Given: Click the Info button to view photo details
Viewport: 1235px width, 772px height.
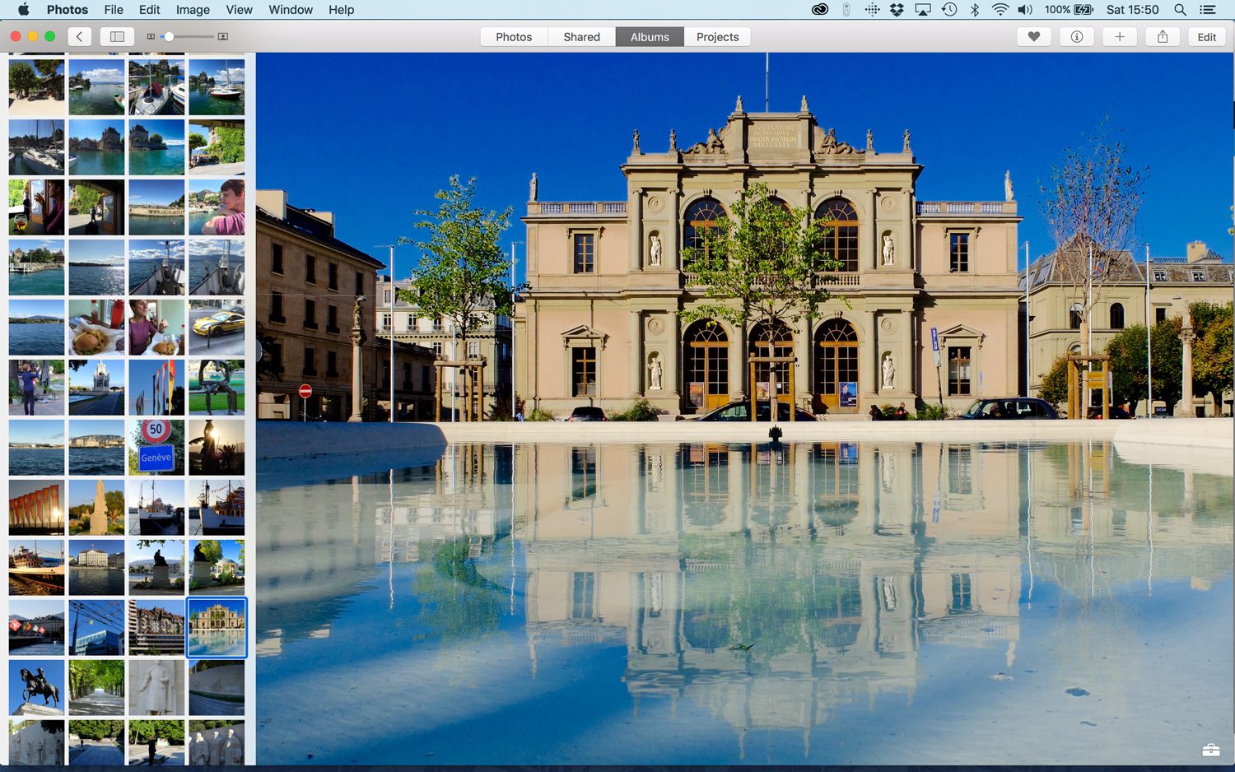Looking at the screenshot, I should [x=1076, y=36].
